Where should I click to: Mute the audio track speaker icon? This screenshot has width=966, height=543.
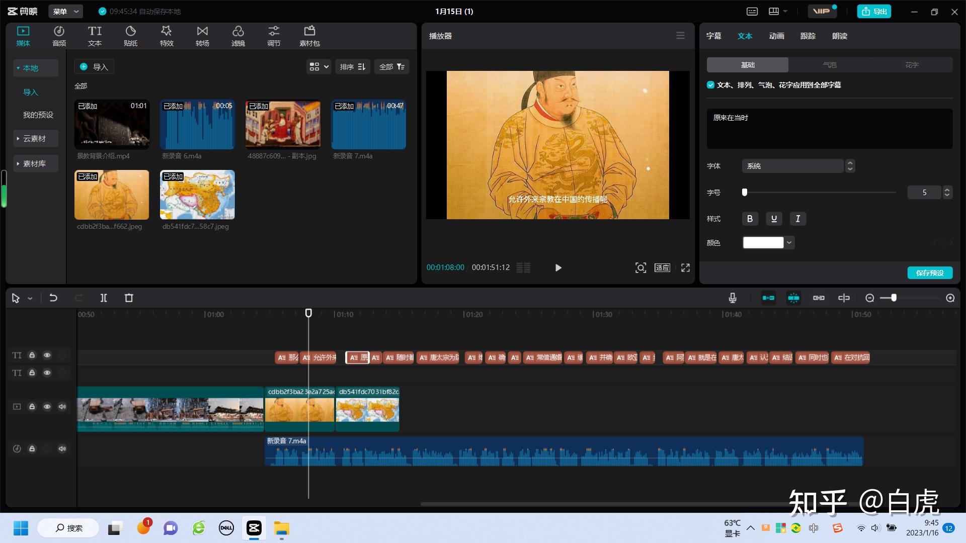[62, 448]
